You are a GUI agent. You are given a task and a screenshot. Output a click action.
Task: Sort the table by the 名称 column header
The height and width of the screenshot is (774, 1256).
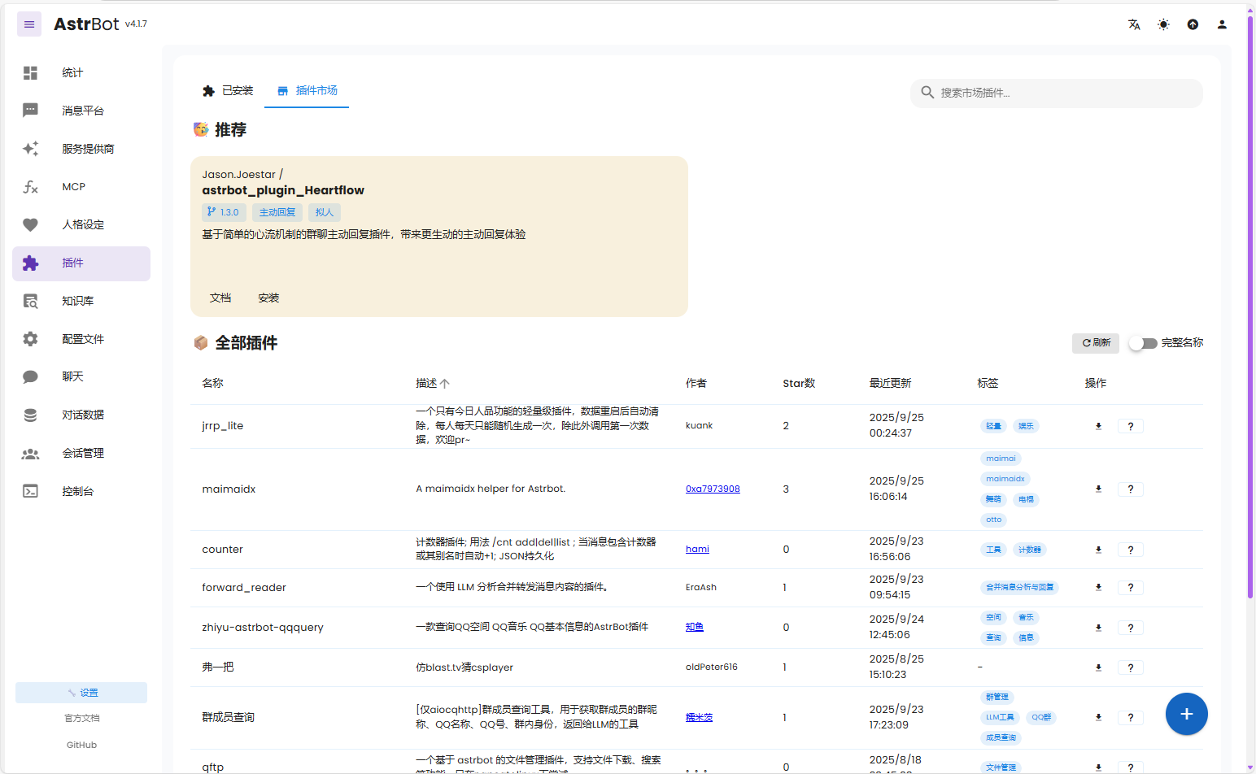click(x=212, y=383)
